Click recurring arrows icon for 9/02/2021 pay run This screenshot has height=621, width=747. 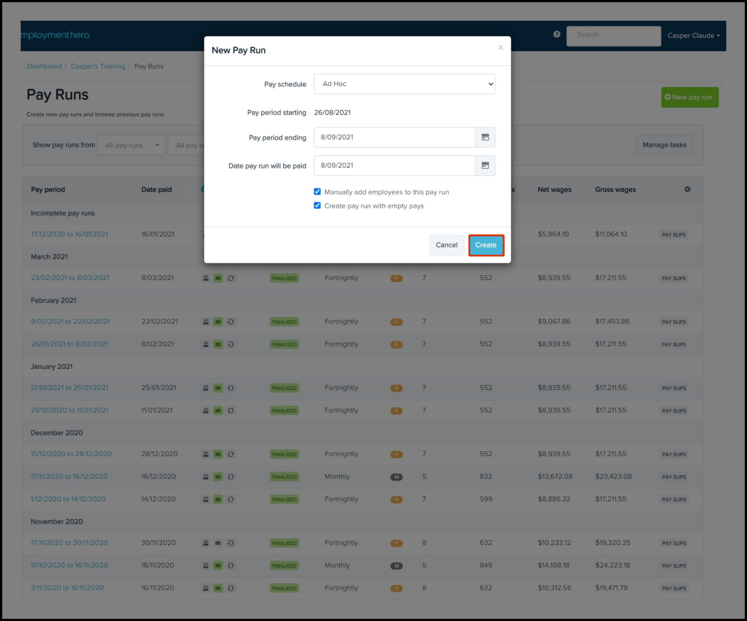231,322
